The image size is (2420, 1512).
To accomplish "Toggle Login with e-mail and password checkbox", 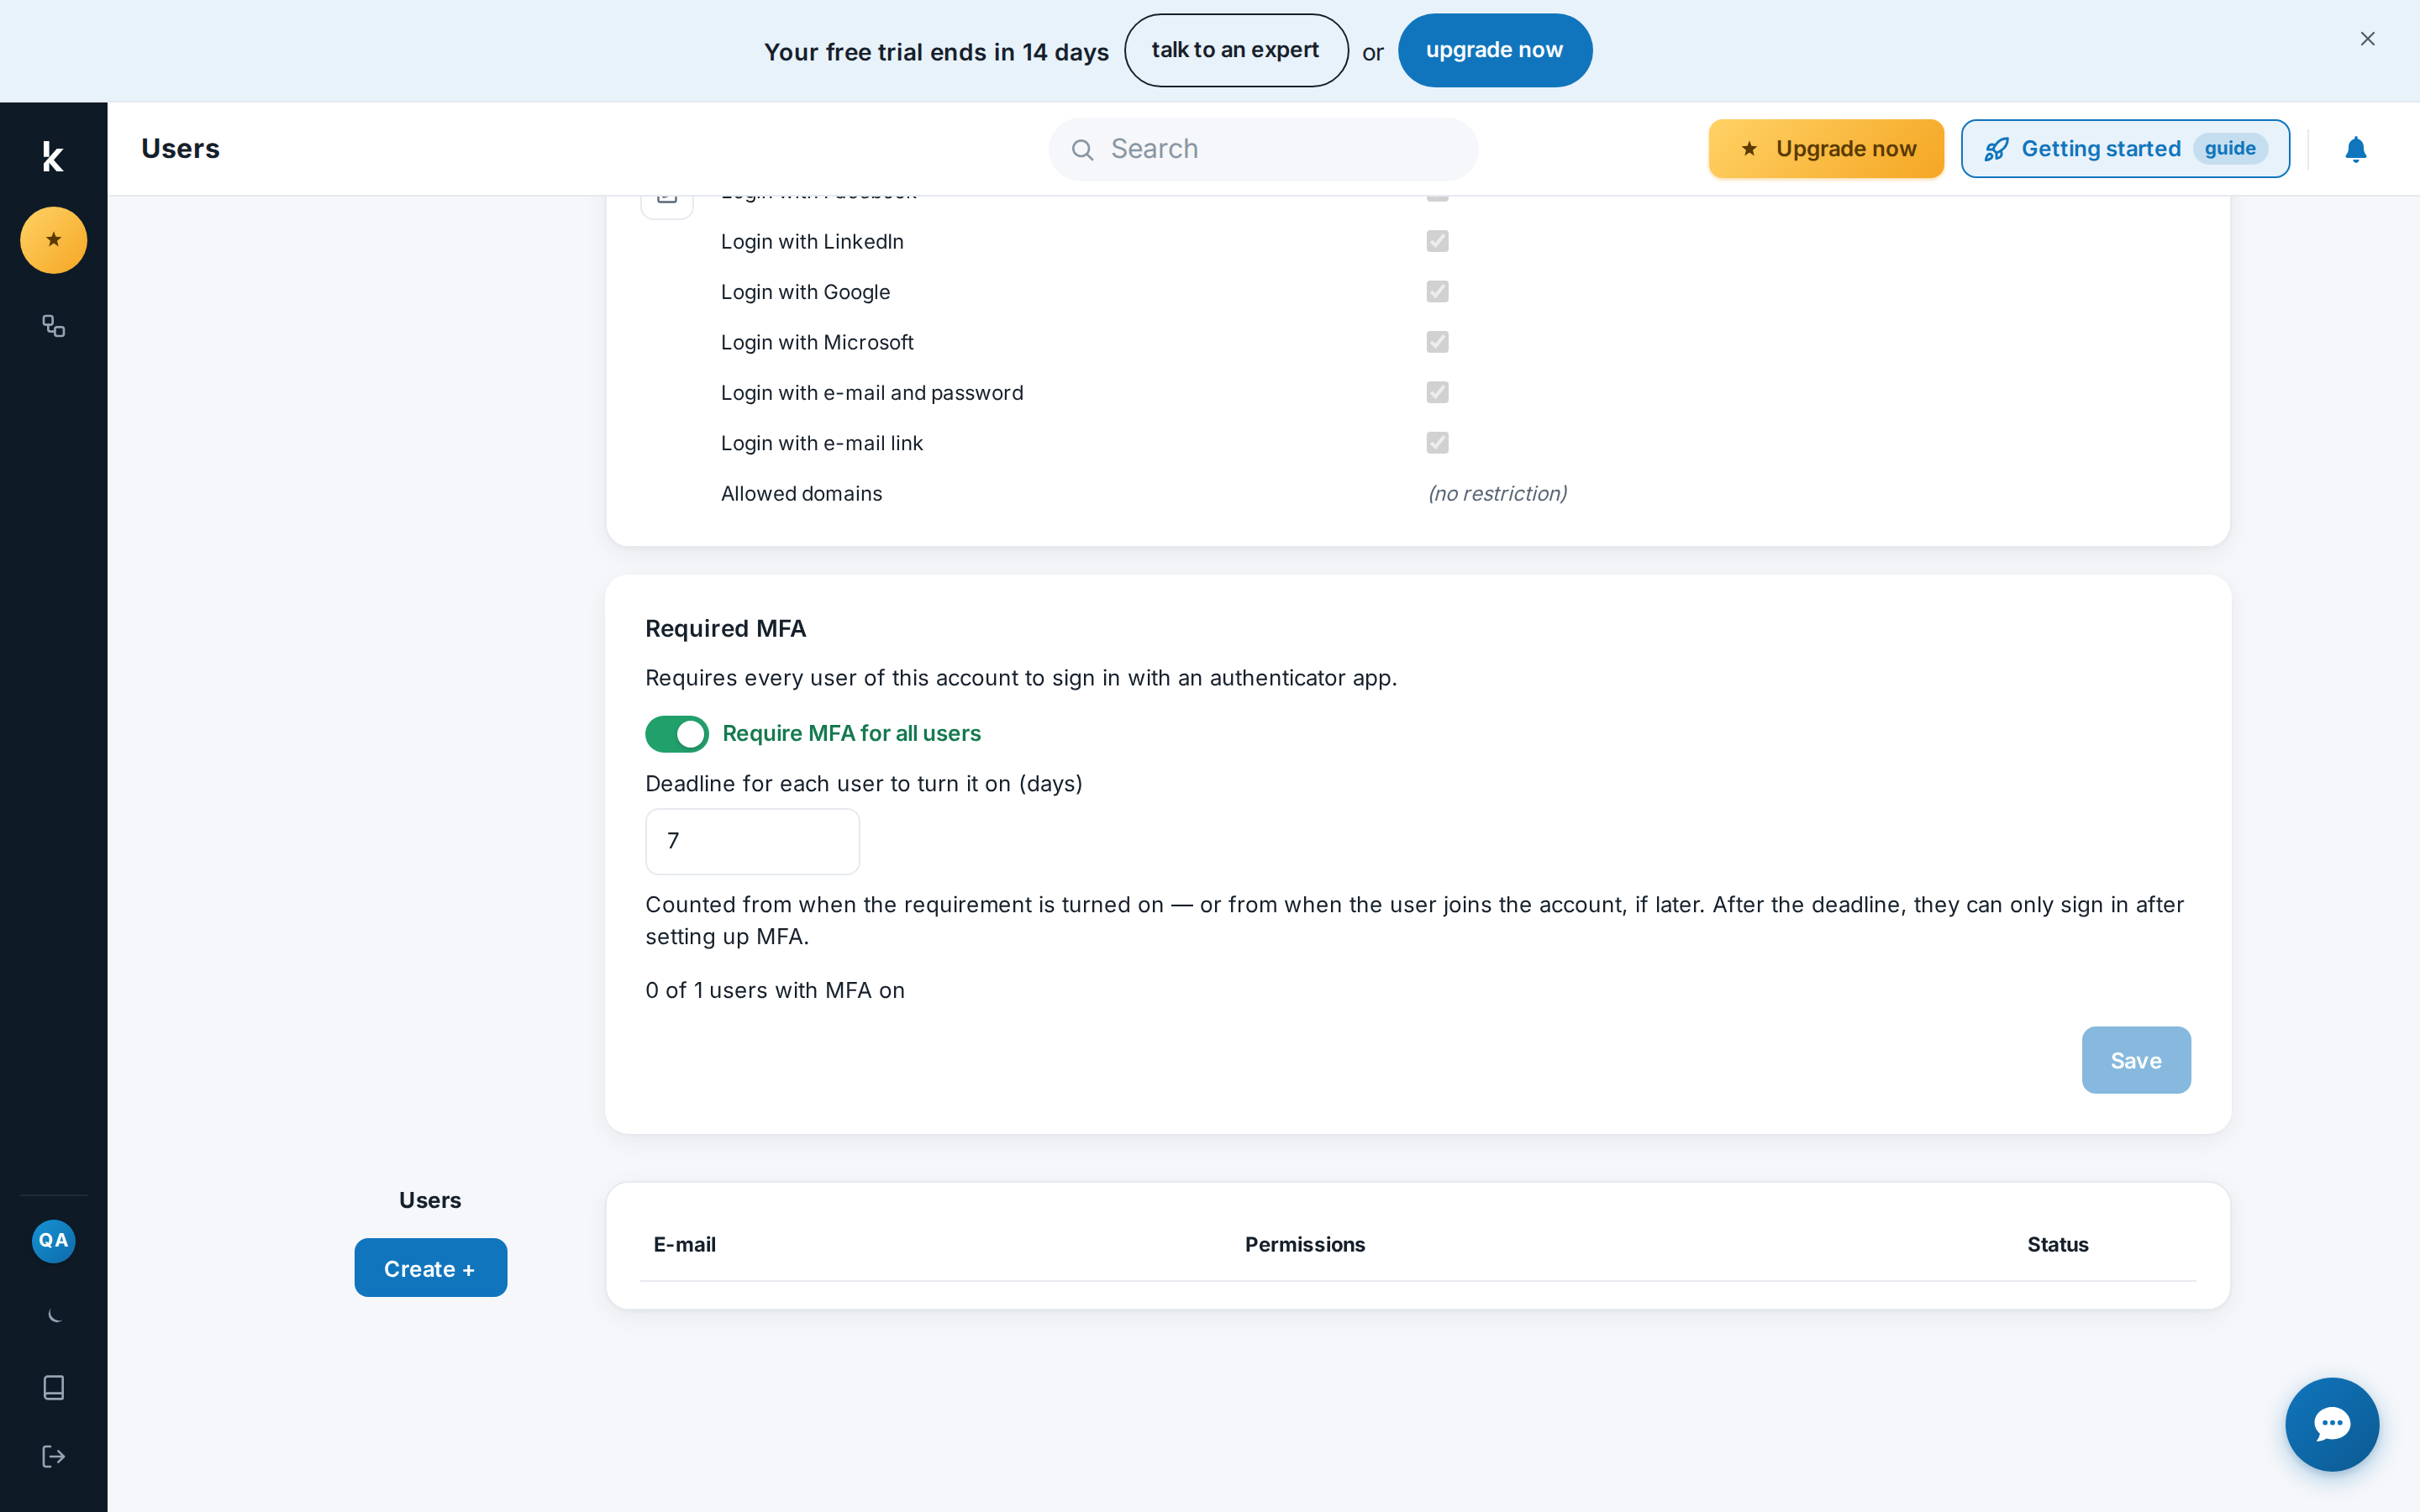I will (x=1437, y=392).
